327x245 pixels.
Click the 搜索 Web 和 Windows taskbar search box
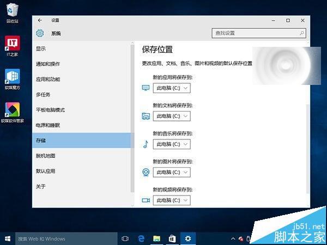66,239
